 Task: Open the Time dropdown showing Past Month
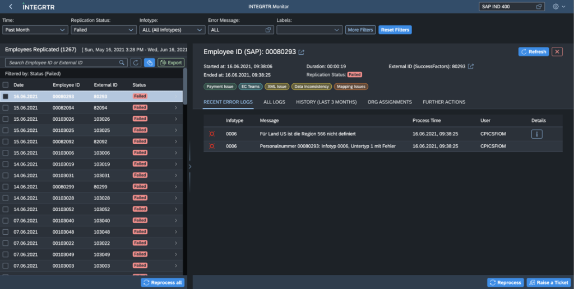pos(35,30)
